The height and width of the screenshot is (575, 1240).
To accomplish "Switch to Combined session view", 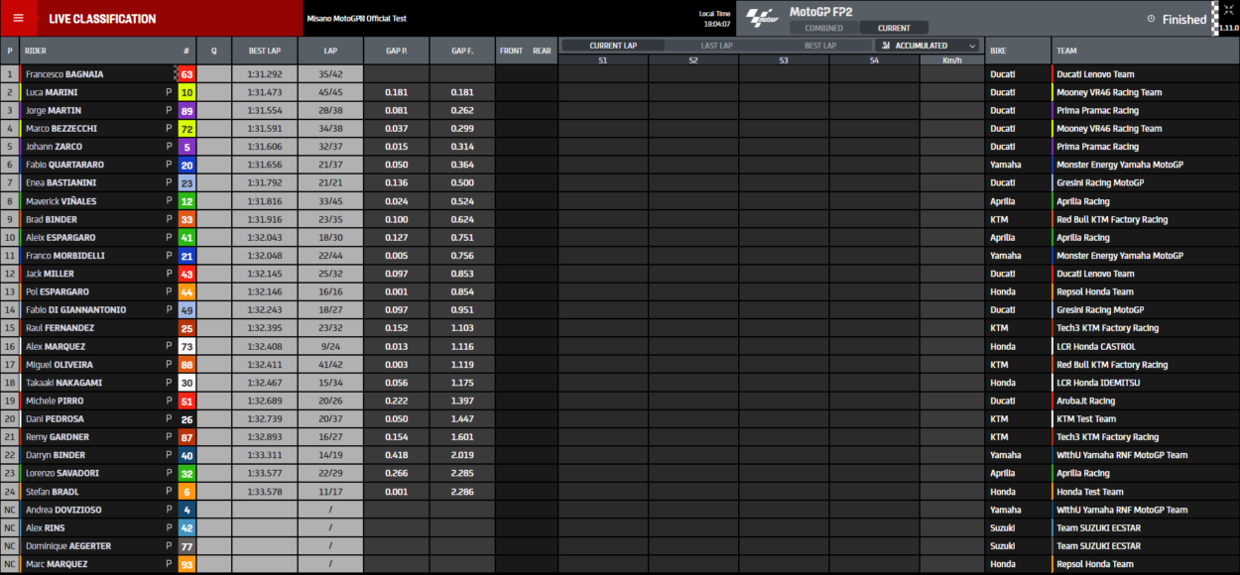I will (x=823, y=28).
